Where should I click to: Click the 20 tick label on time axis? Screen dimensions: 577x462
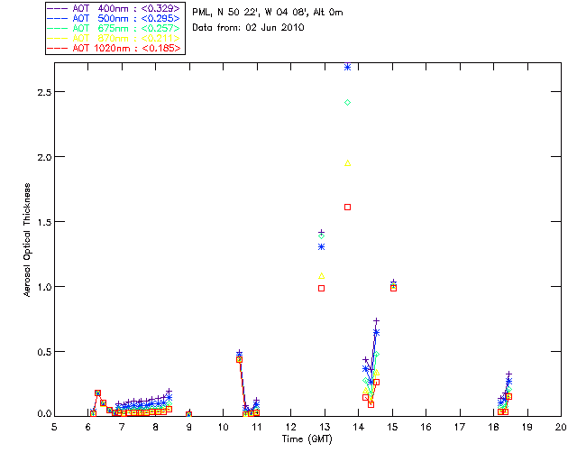[561, 426]
